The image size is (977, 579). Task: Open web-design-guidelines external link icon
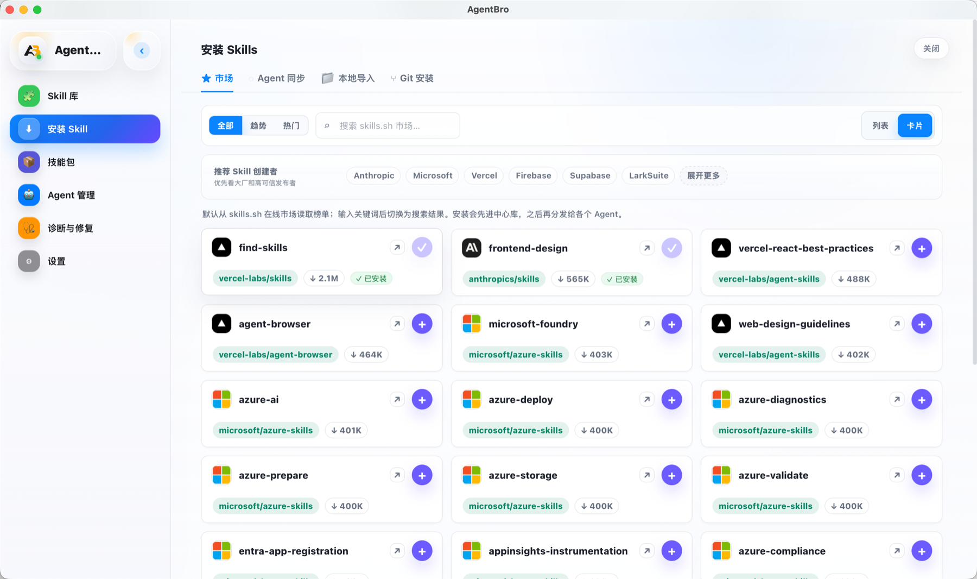click(x=897, y=324)
